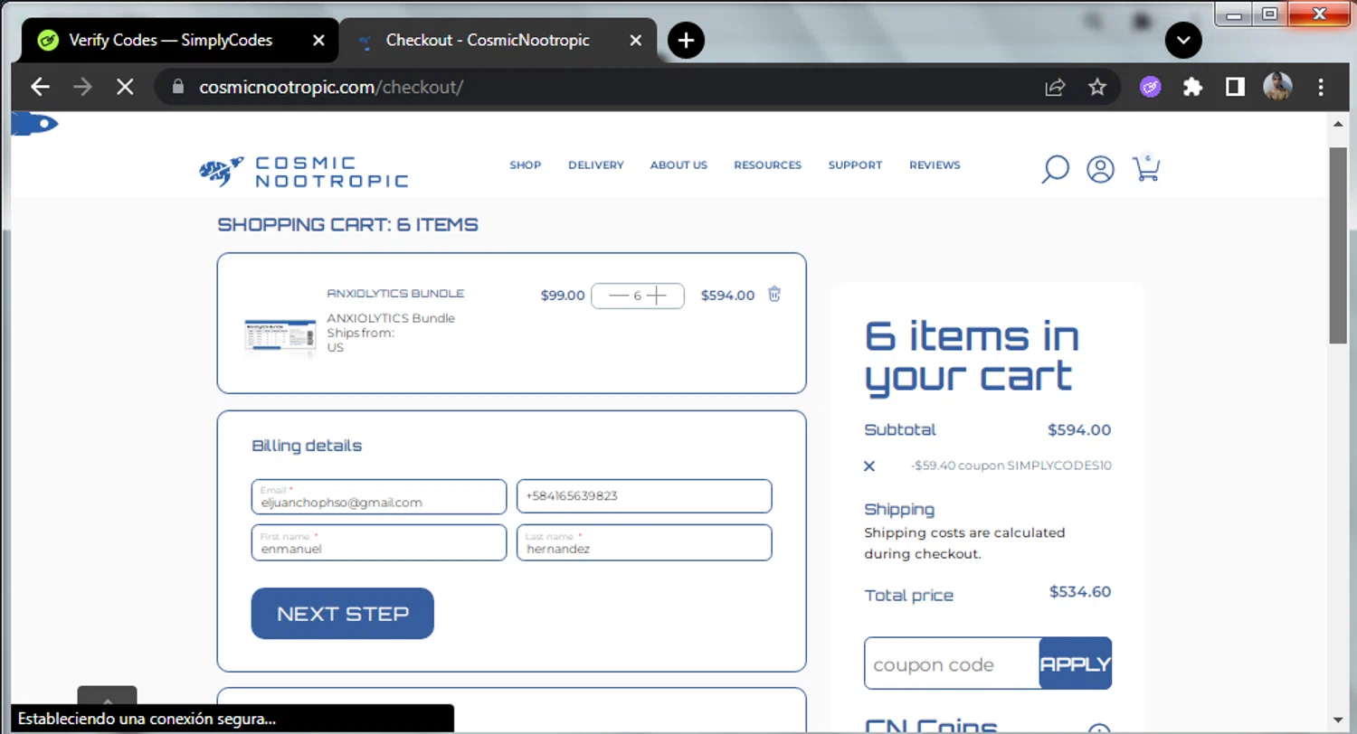
Task: Click the rocket icon at top left
Action: click(x=34, y=124)
